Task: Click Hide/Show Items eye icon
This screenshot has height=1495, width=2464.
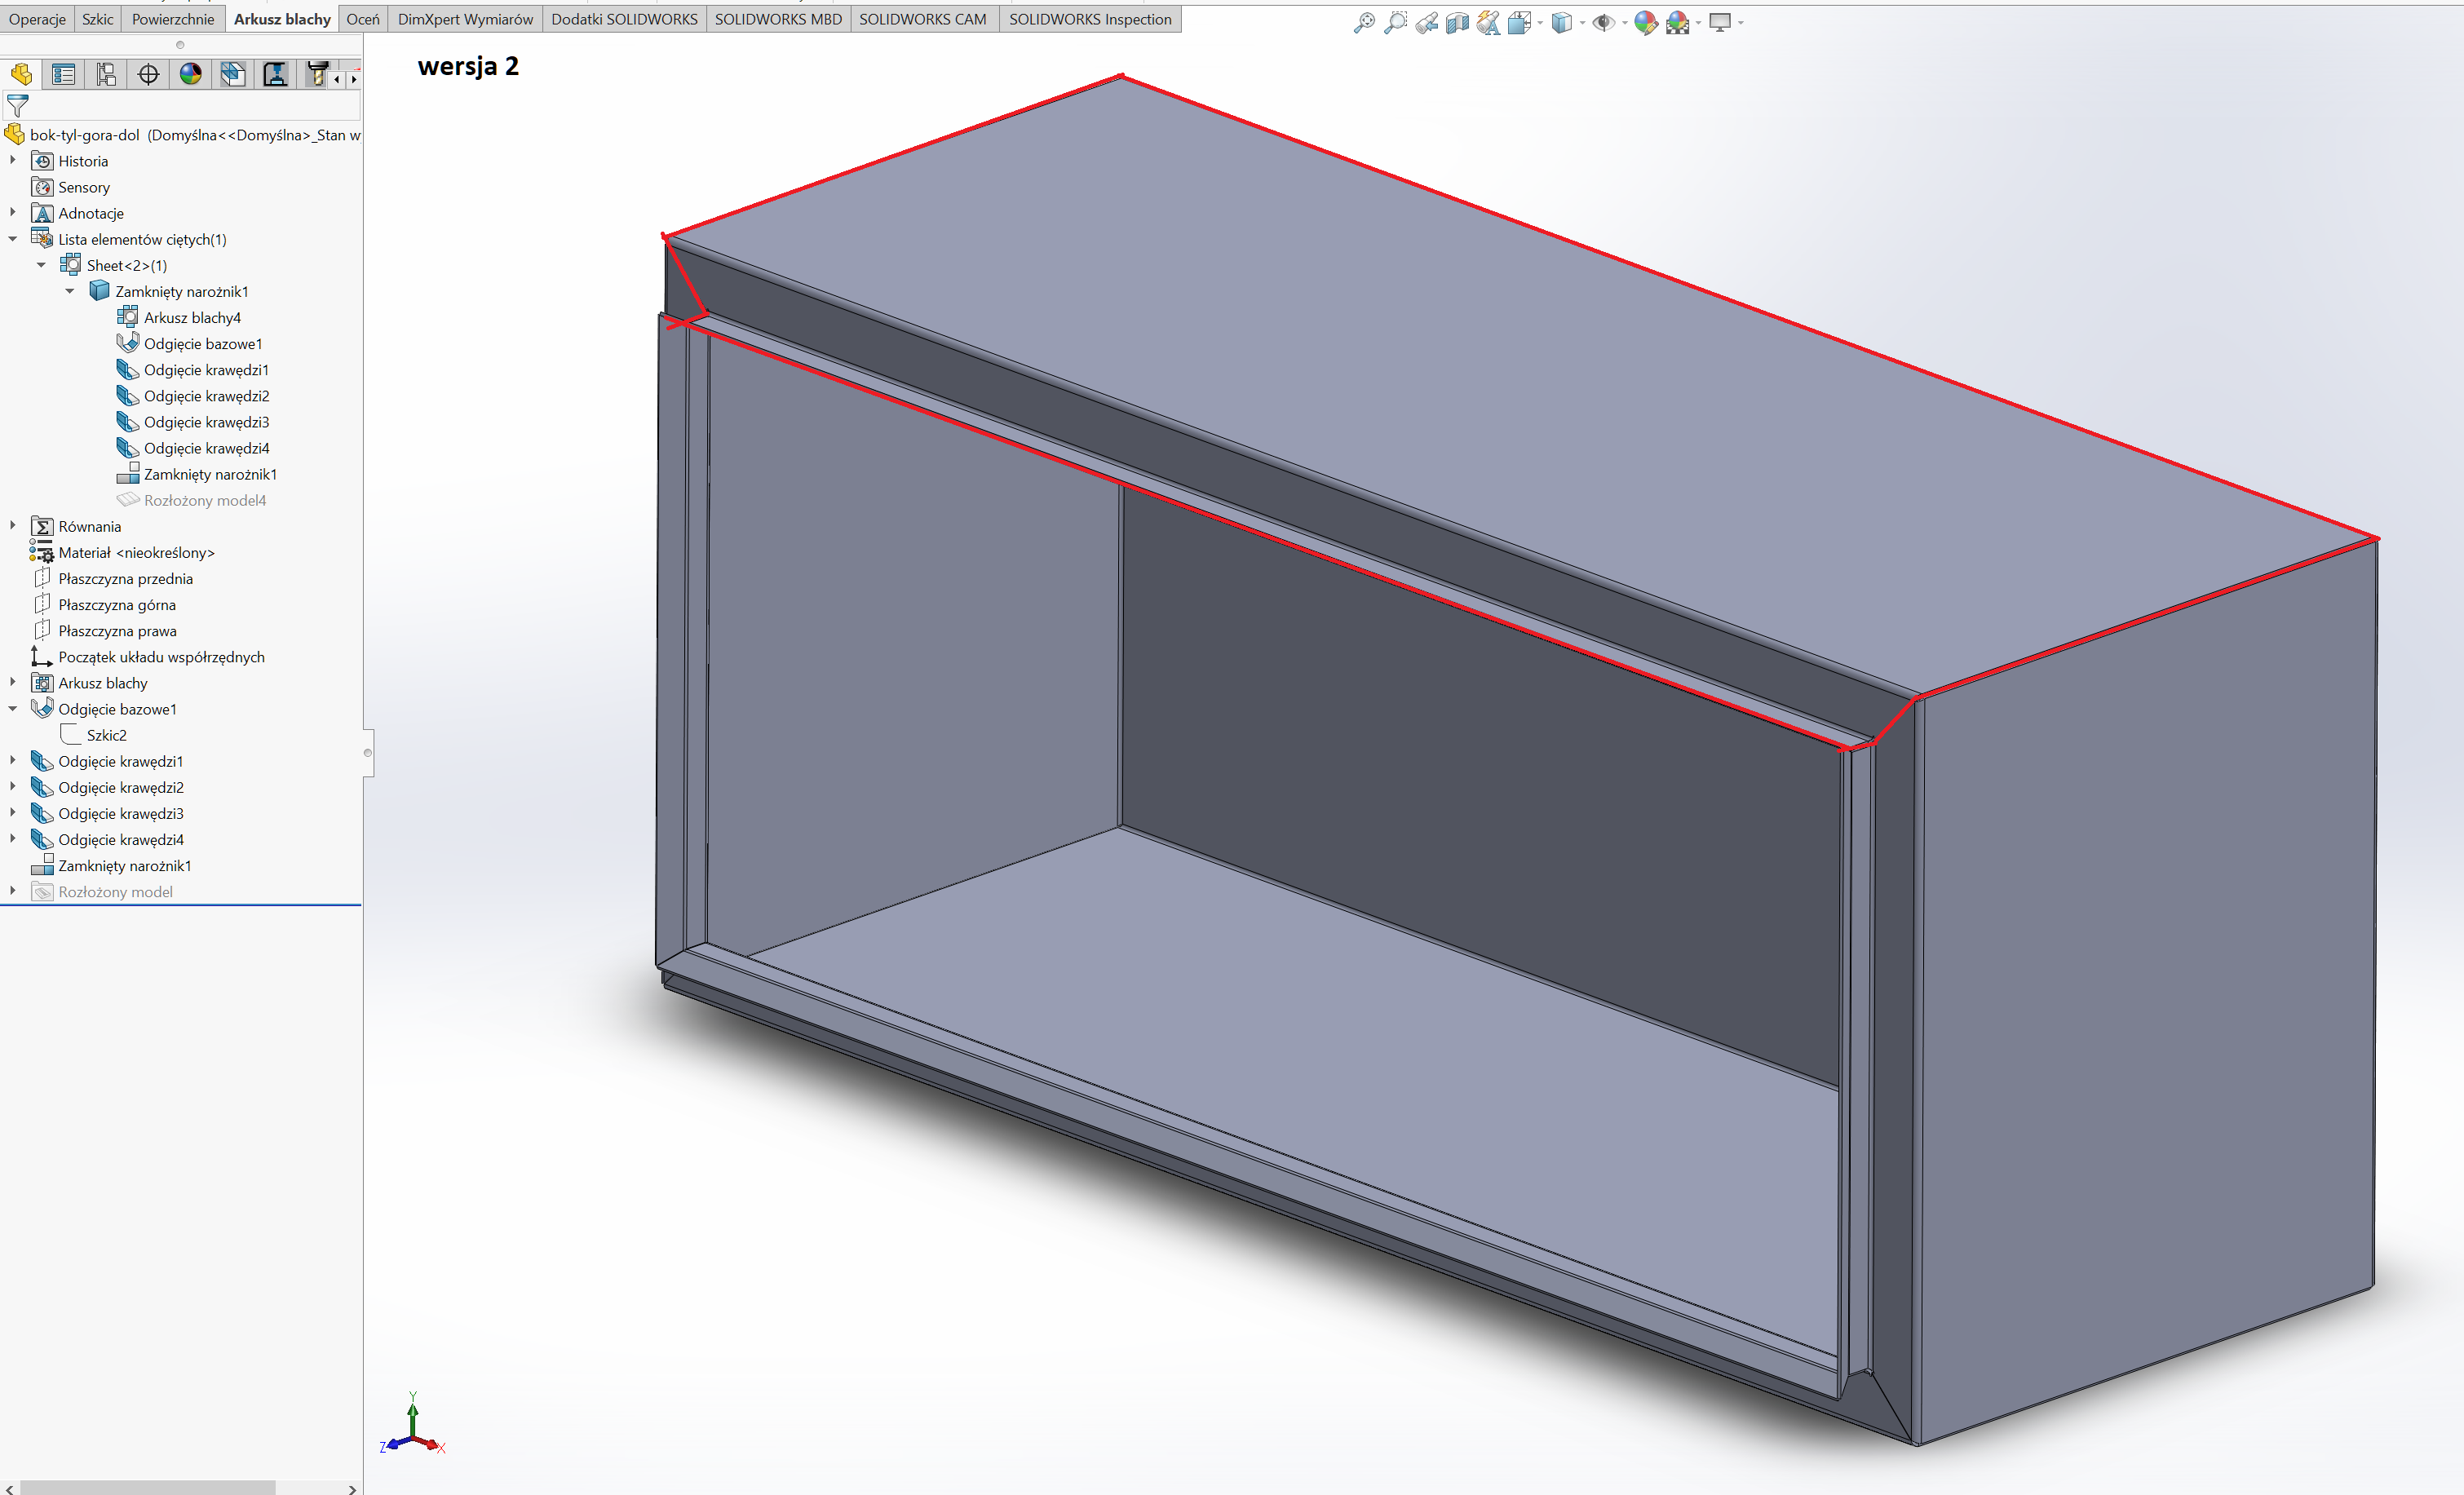Action: click(x=1603, y=22)
